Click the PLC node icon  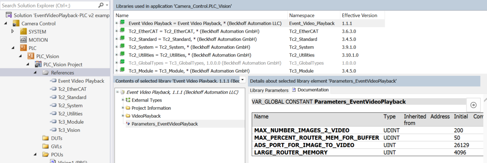pyautogui.click(x=24, y=48)
